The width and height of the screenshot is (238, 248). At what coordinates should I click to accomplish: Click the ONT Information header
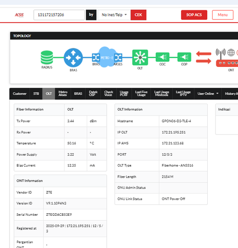click(60, 181)
